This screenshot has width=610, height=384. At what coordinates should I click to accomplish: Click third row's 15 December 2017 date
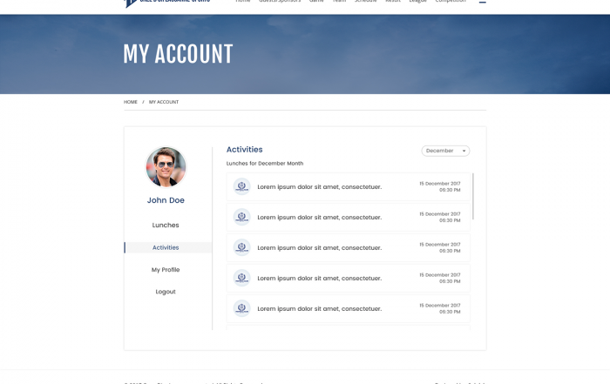pyautogui.click(x=439, y=245)
